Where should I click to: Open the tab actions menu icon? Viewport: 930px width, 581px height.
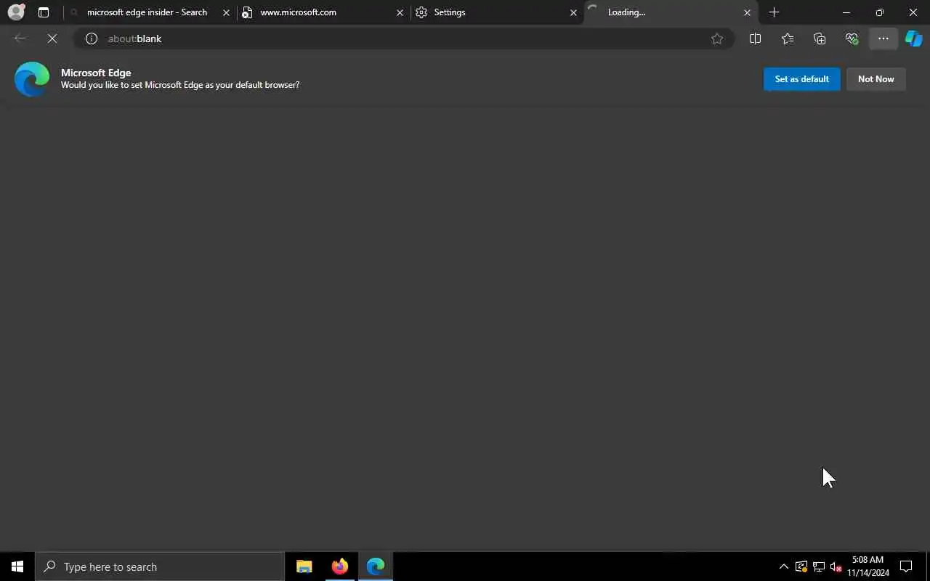tap(44, 12)
